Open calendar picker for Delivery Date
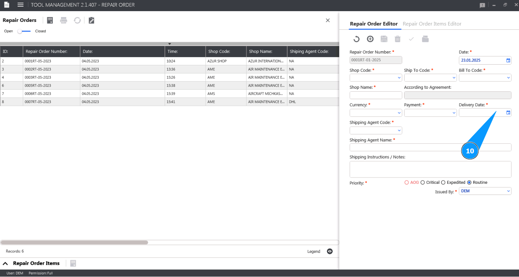The height and width of the screenshot is (277, 519). tap(508, 113)
